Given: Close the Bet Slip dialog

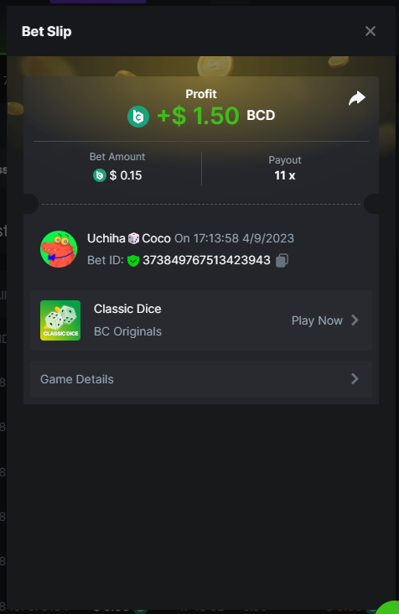Looking at the screenshot, I should click(x=370, y=31).
